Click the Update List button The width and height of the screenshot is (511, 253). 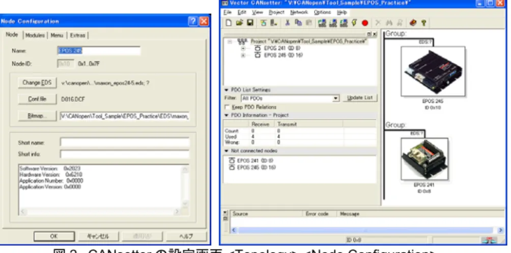pyautogui.click(x=360, y=98)
